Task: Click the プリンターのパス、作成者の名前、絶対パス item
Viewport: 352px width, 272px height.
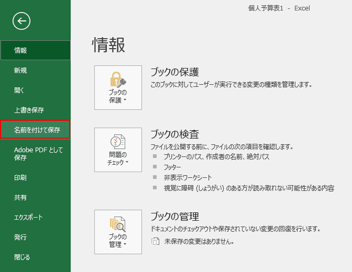Action: (216, 156)
